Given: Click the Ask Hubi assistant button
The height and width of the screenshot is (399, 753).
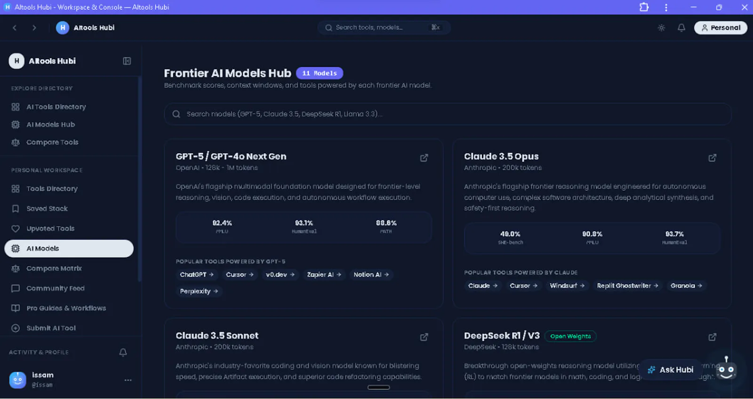Looking at the screenshot, I should click(671, 370).
